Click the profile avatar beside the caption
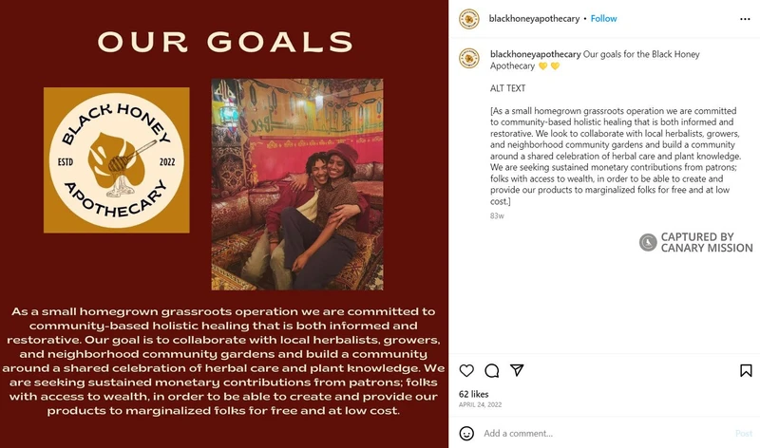This screenshot has width=760, height=448. [x=468, y=58]
